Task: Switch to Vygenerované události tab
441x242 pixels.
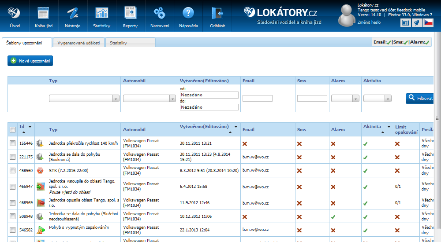Action: click(x=79, y=43)
